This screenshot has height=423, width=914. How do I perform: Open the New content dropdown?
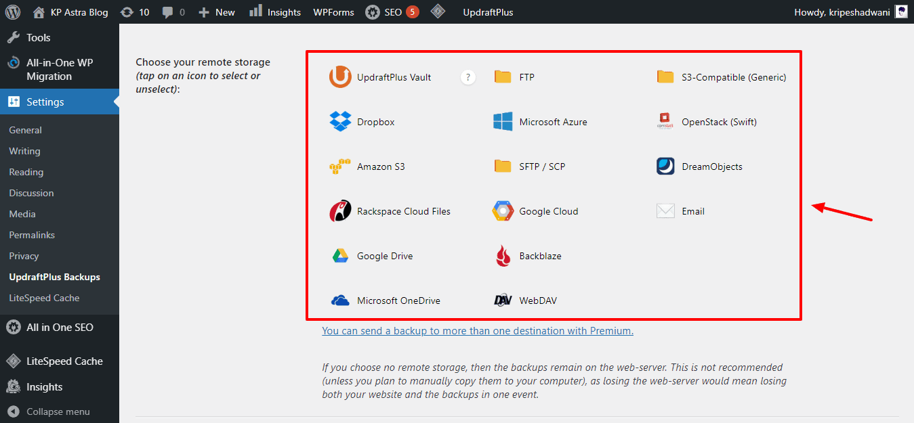tap(217, 12)
